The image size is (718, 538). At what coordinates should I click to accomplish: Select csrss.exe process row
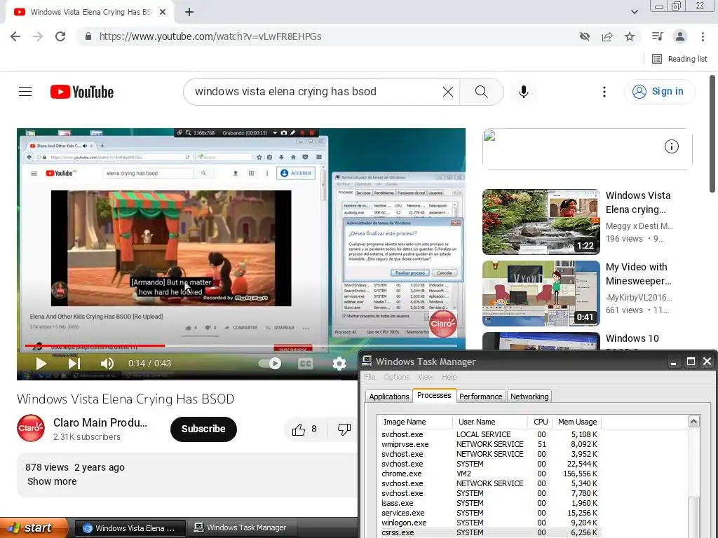(489, 532)
